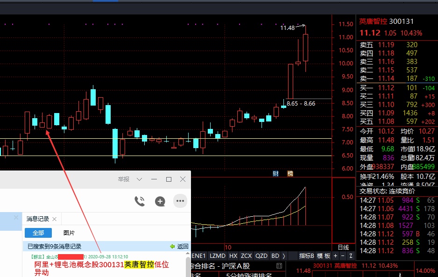The width and height of the screenshot is (438, 277).
Task: Expand more indicator tabs with arrow
Action: coord(284,256)
